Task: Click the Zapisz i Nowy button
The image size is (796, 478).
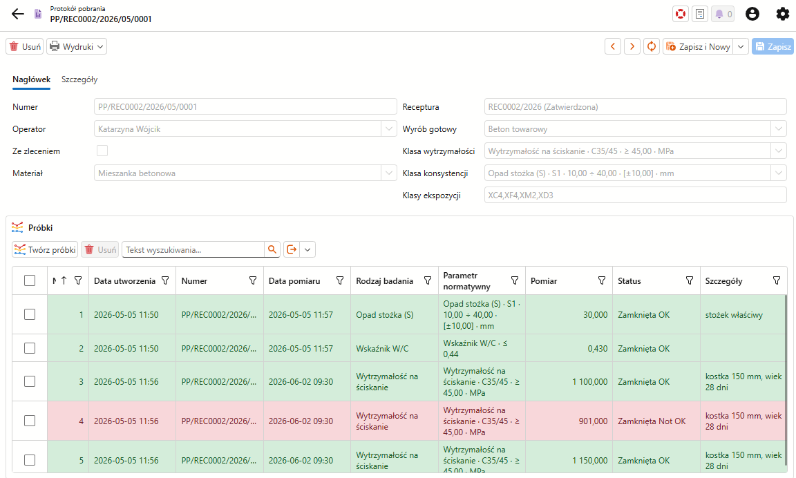Action: point(698,47)
